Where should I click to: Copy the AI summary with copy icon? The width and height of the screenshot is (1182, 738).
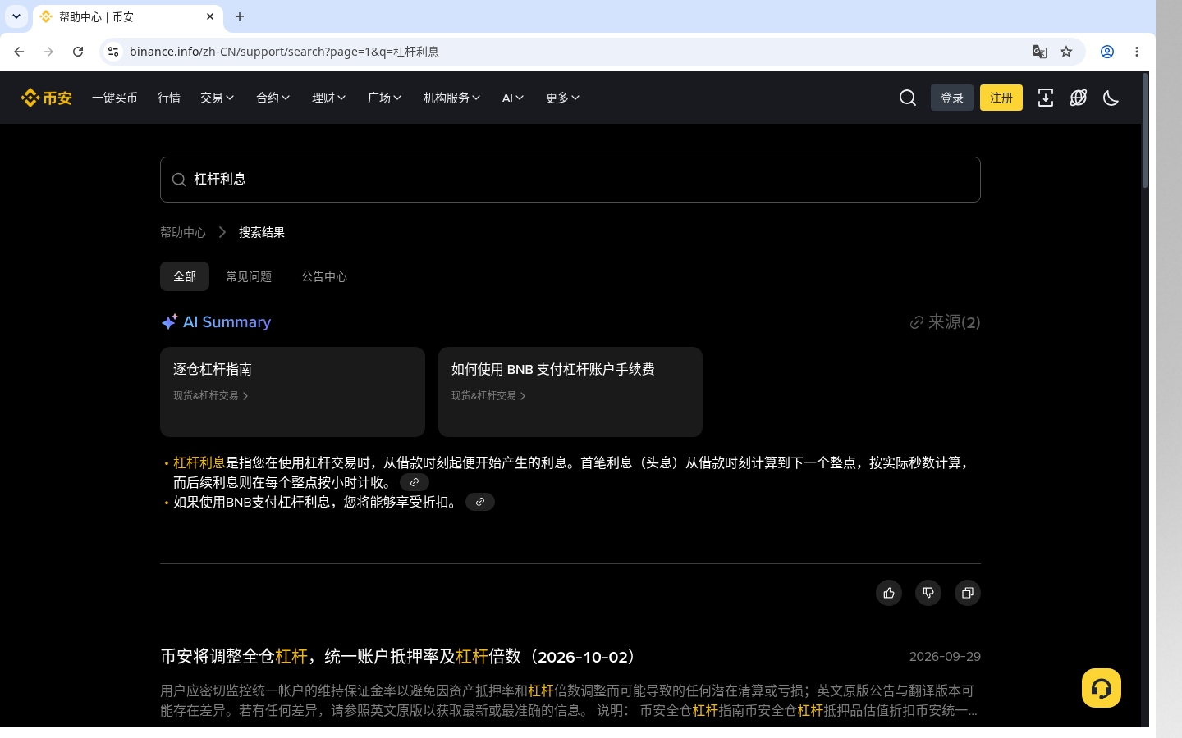(968, 593)
